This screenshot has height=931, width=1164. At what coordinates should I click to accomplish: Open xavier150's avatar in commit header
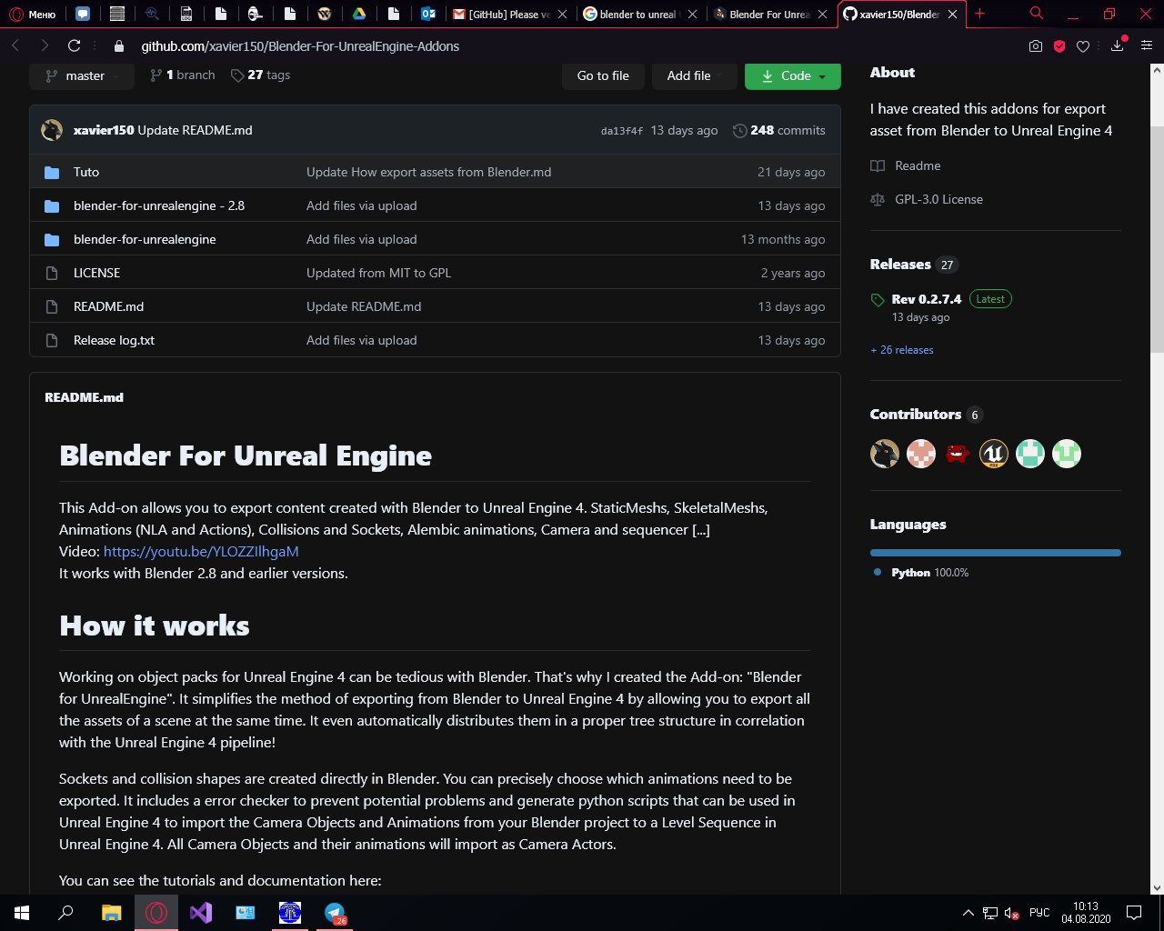(52, 130)
